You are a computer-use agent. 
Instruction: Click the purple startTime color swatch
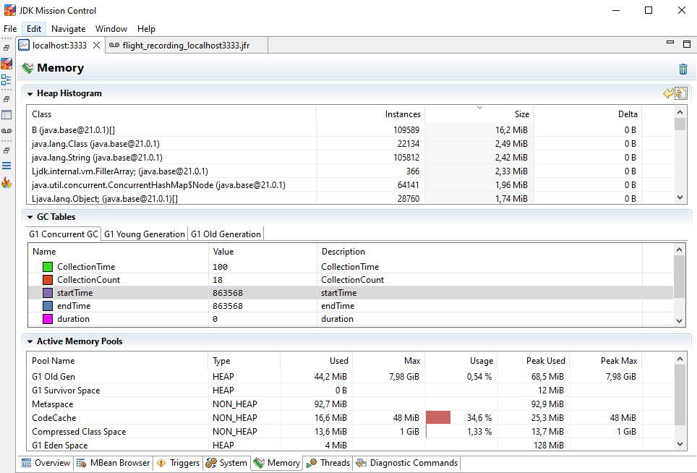(48, 292)
